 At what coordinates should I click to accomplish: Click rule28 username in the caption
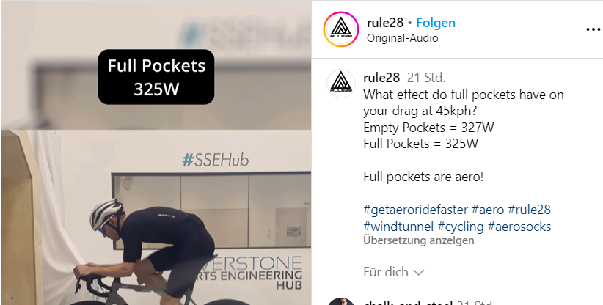[x=381, y=78]
